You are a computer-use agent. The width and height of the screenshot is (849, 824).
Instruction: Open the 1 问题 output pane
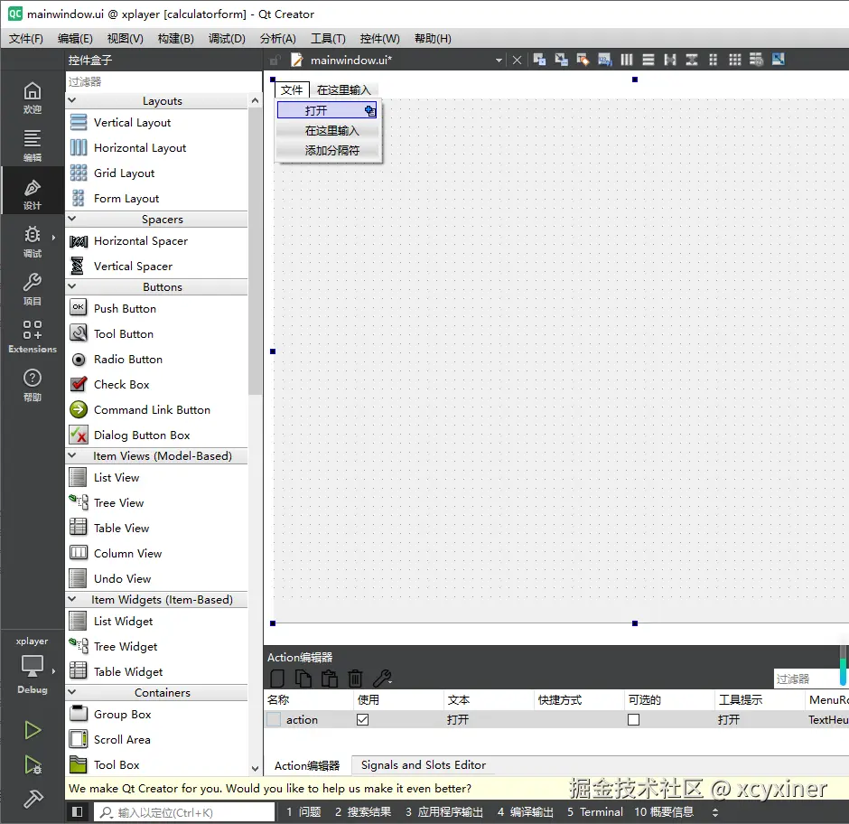(303, 812)
